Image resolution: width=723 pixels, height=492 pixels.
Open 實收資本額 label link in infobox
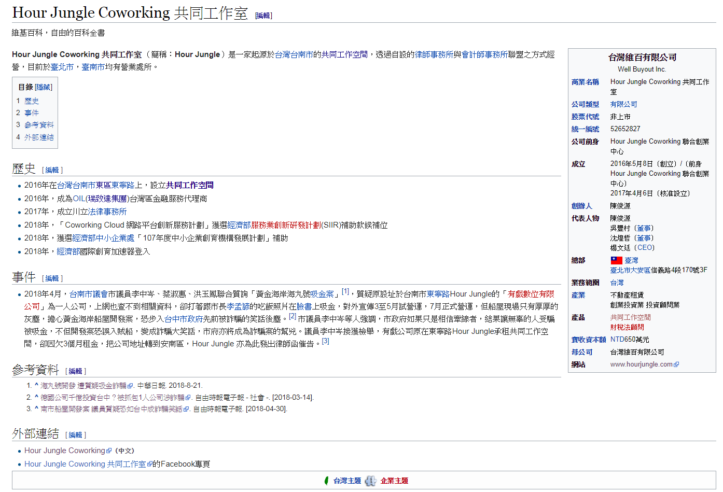point(589,340)
